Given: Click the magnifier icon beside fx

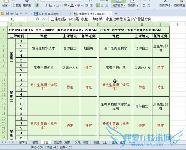Looking at the screenshot, I should (x=38, y=19).
